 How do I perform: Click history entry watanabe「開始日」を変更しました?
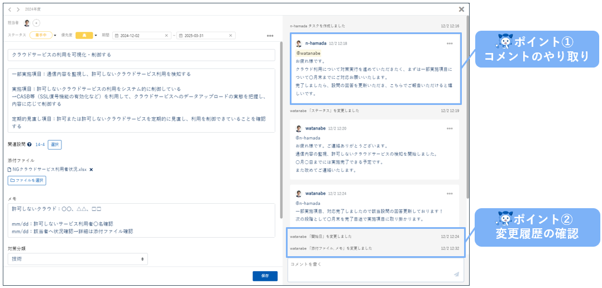point(321,237)
